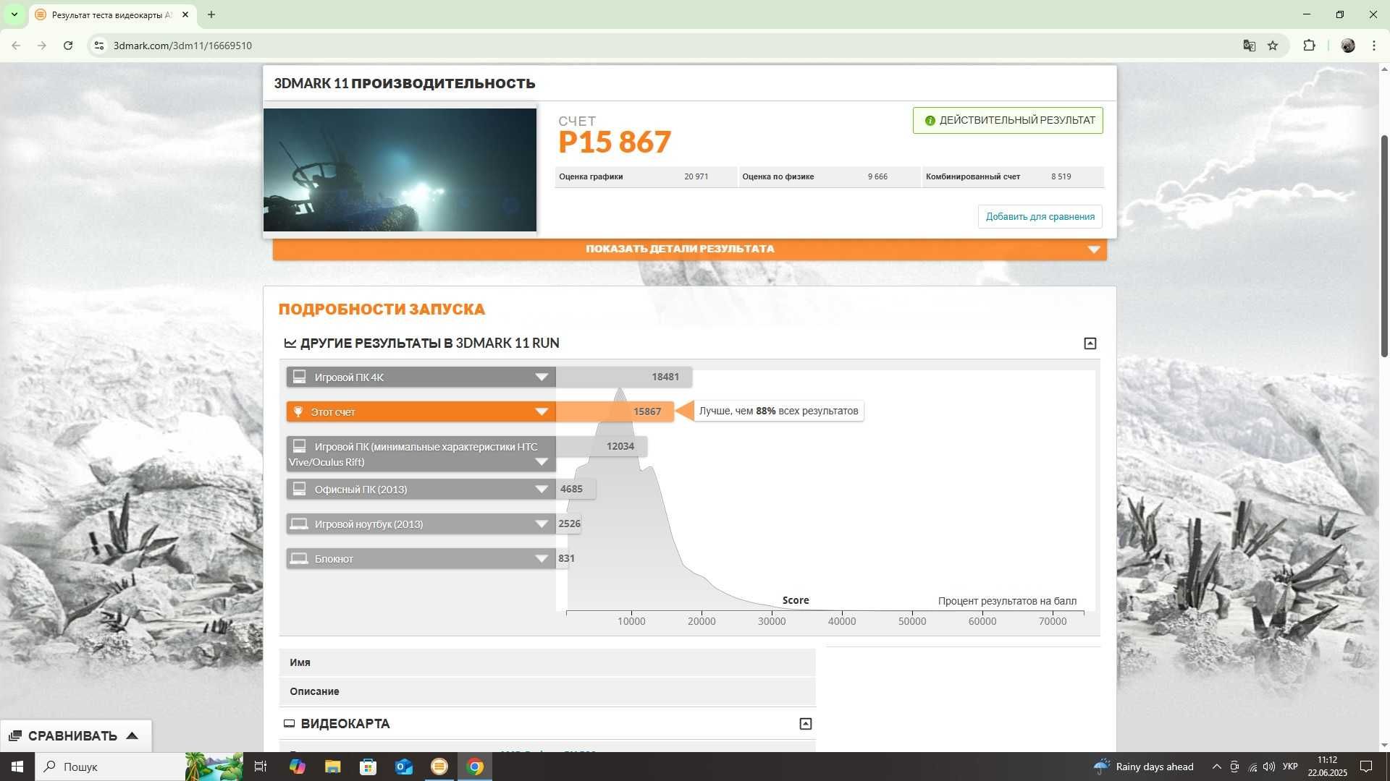
Task: Open Rainy days ahead weather widget
Action: [x=1144, y=767]
